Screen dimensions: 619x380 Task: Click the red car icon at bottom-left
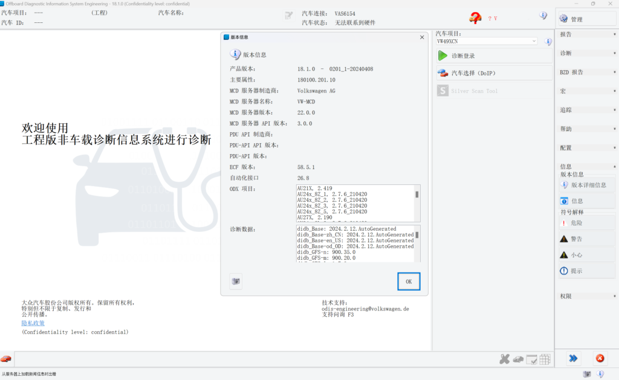coord(6,359)
